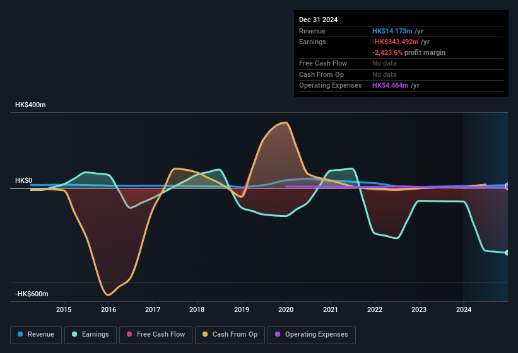Toggle the Operating Expenses legend button

click(x=312, y=335)
